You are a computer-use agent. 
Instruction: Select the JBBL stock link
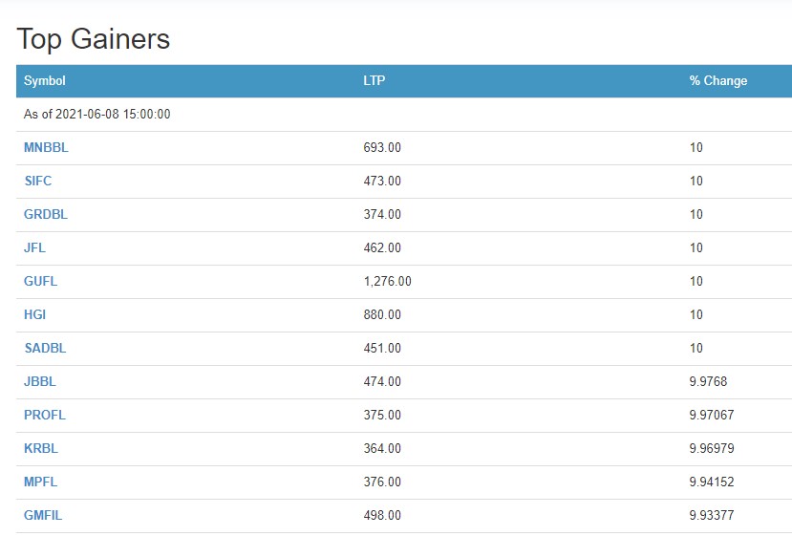[40, 382]
